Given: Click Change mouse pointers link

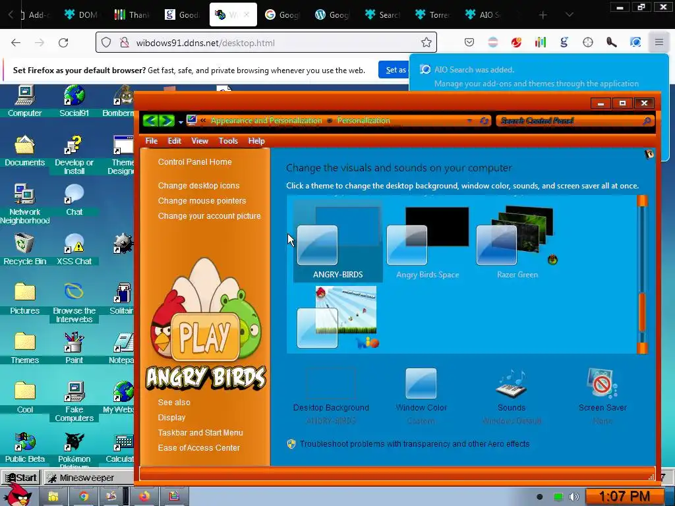Looking at the screenshot, I should (202, 200).
